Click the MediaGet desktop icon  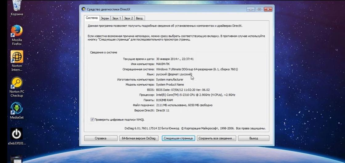(x=17, y=108)
